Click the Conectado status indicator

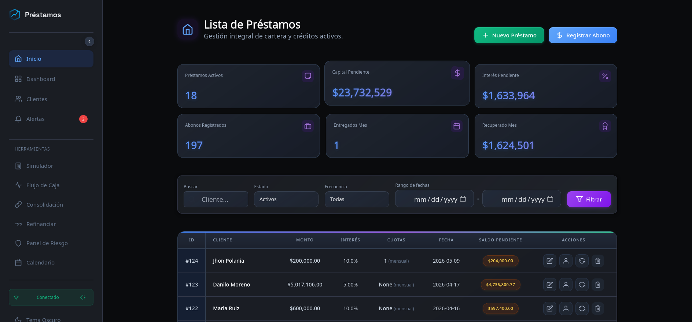tap(51, 297)
